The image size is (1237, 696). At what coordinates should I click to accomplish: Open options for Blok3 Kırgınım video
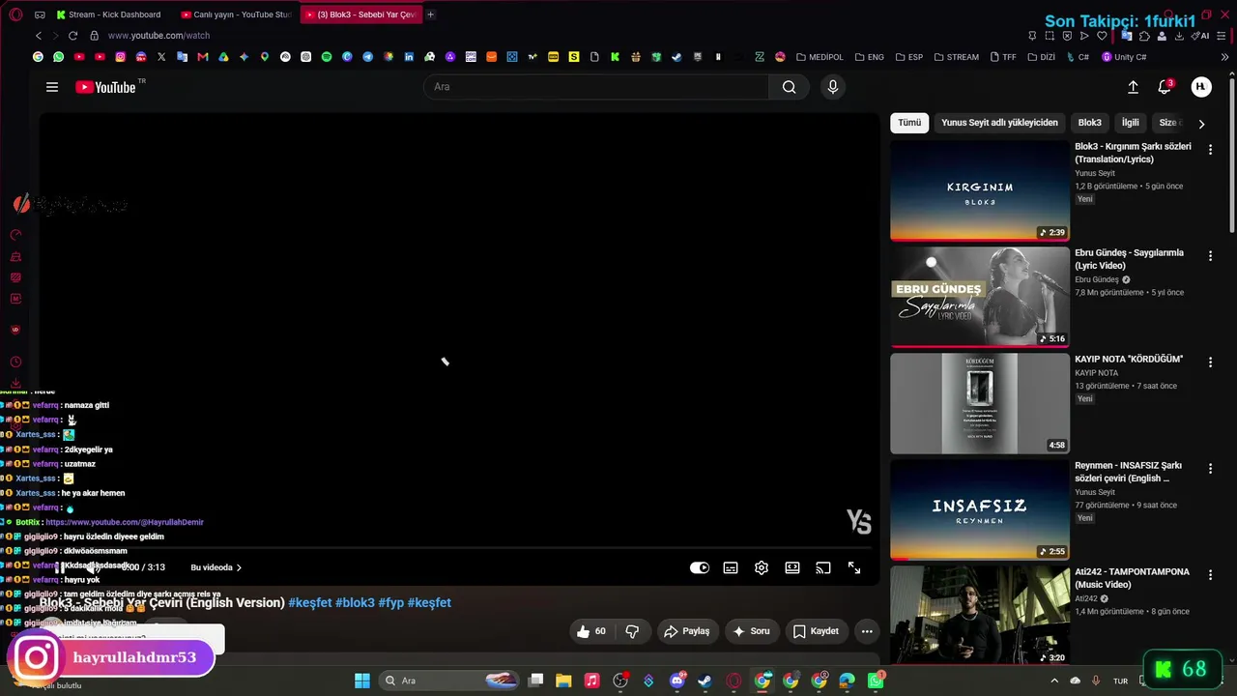(1210, 149)
